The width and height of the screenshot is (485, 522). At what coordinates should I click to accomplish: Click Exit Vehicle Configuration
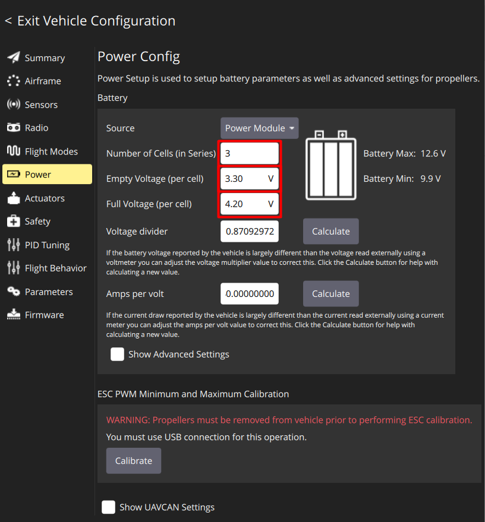(x=90, y=20)
